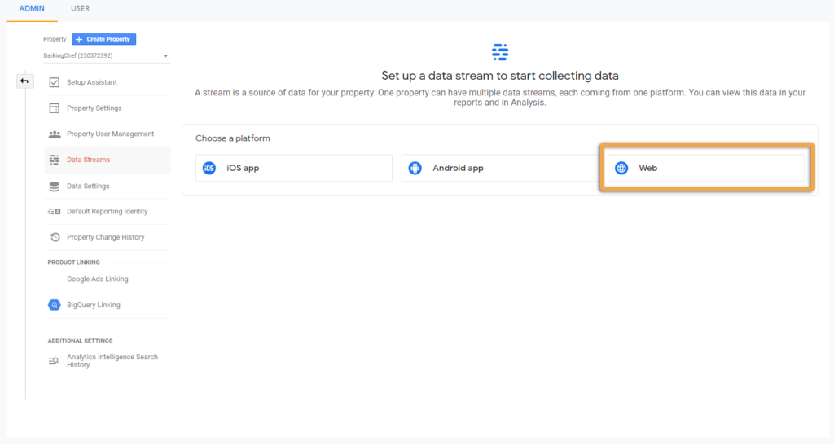
Task: Click the Analytics Intelligence Search History icon
Action: [55, 361]
